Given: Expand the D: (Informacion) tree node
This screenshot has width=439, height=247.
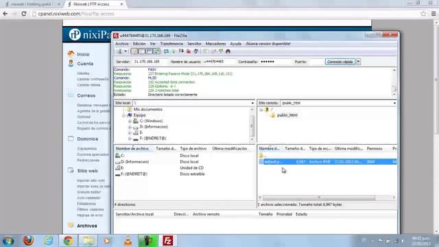Looking at the screenshot, I should (x=130, y=127).
